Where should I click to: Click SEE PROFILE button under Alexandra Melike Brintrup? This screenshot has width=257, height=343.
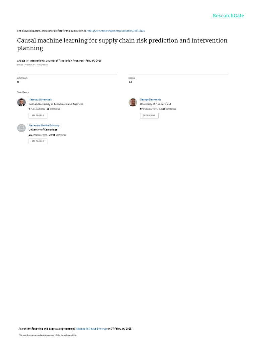38,141
